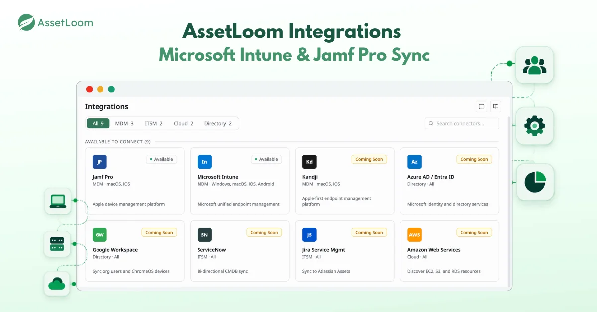Click the laptop device icon tile
Screen dimensions: 597x312
click(x=58, y=201)
